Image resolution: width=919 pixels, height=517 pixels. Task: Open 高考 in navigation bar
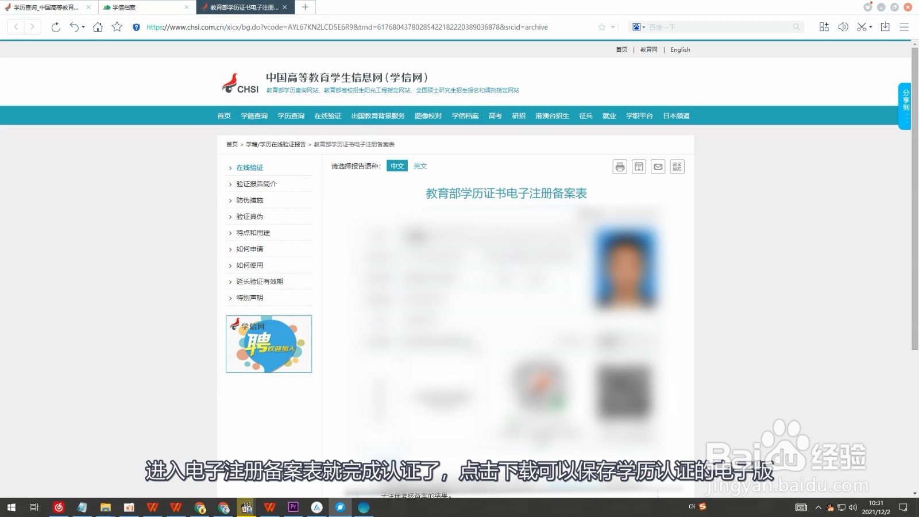[x=495, y=116]
